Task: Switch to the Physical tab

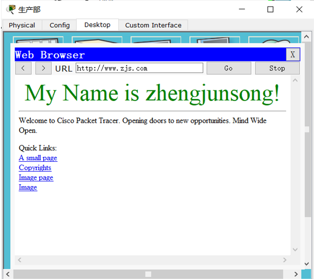Action: pos(22,25)
